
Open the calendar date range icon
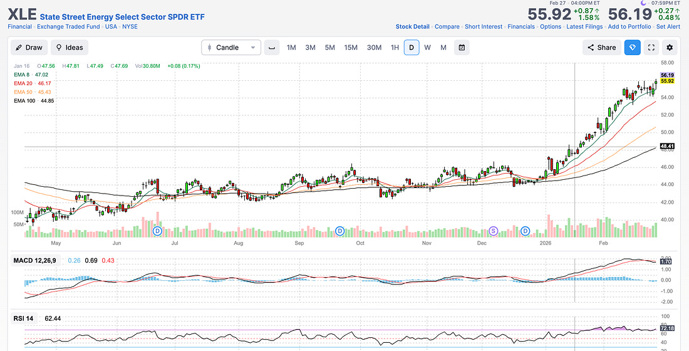point(462,48)
